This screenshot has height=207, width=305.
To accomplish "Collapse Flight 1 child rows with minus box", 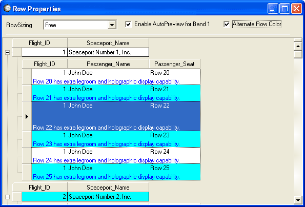I will pos(7,52).
